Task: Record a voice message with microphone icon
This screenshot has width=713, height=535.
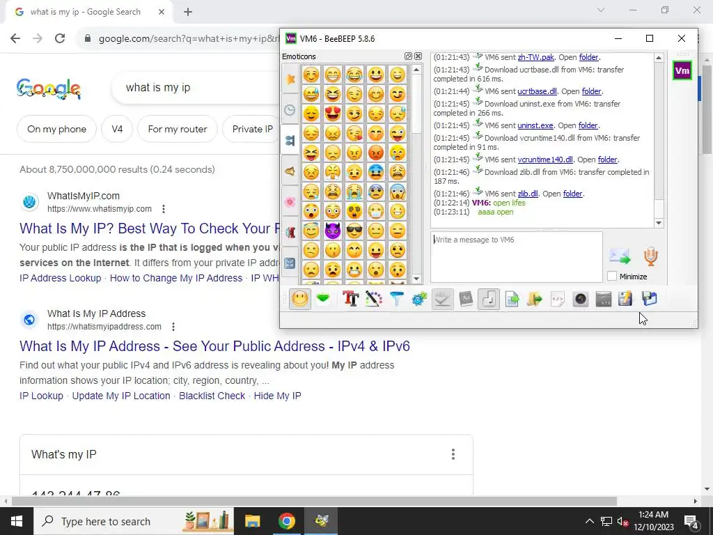Action: [x=651, y=256]
